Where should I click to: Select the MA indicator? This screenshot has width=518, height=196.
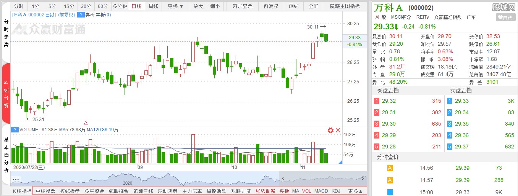295,191
